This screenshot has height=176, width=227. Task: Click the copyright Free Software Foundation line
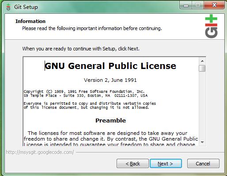[84, 92]
